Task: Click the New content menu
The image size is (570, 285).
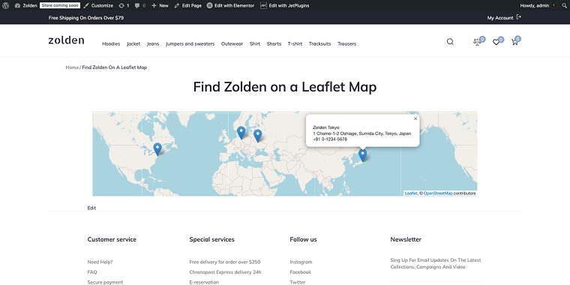Action: pyautogui.click(x=160, y=5)
